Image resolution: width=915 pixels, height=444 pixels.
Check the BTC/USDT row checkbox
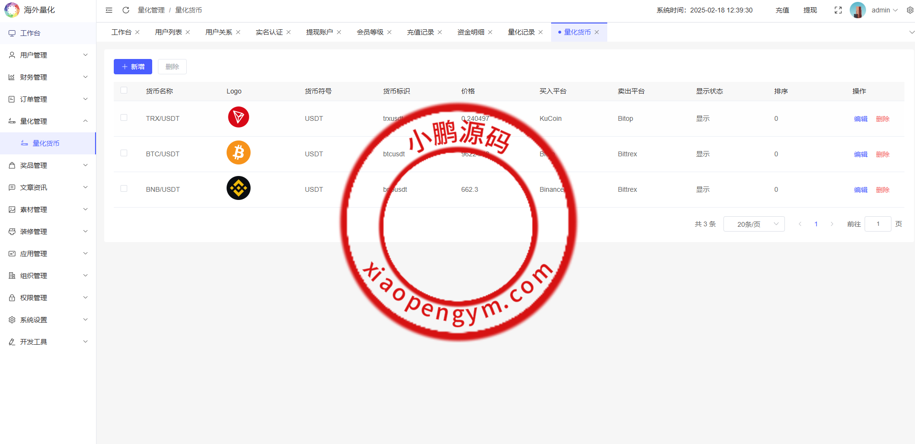click(x=124, y=153)
